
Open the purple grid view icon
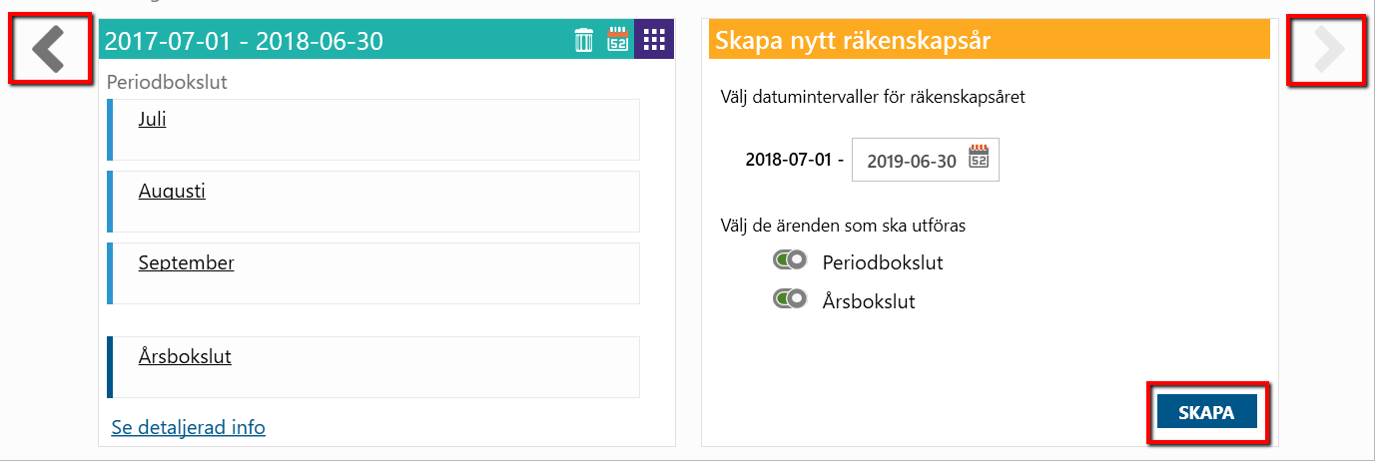(654, 40)
